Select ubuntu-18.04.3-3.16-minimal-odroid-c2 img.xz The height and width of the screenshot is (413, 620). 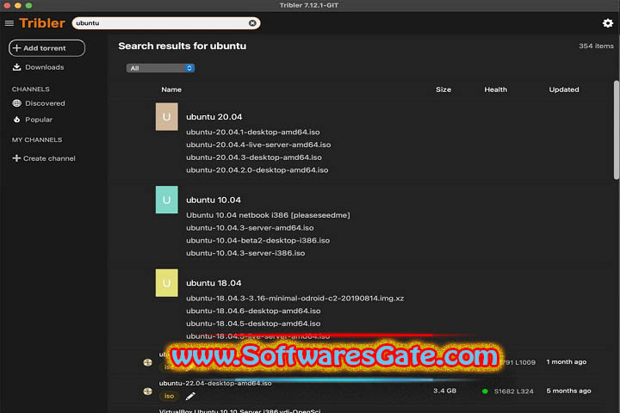pyautogui.click(x=295, y=299)
